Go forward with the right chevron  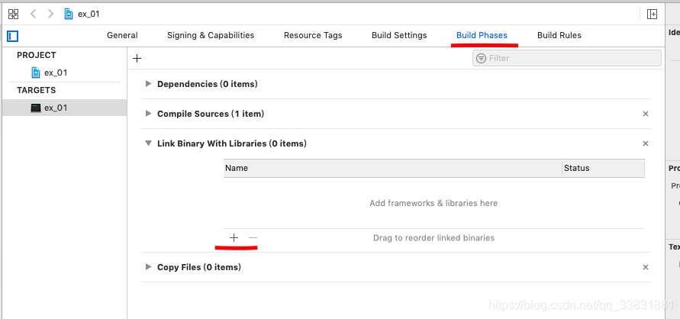tap(50, 14)
